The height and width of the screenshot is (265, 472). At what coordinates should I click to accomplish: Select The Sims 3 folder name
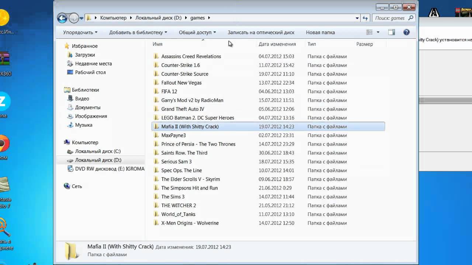click(173, 197)
